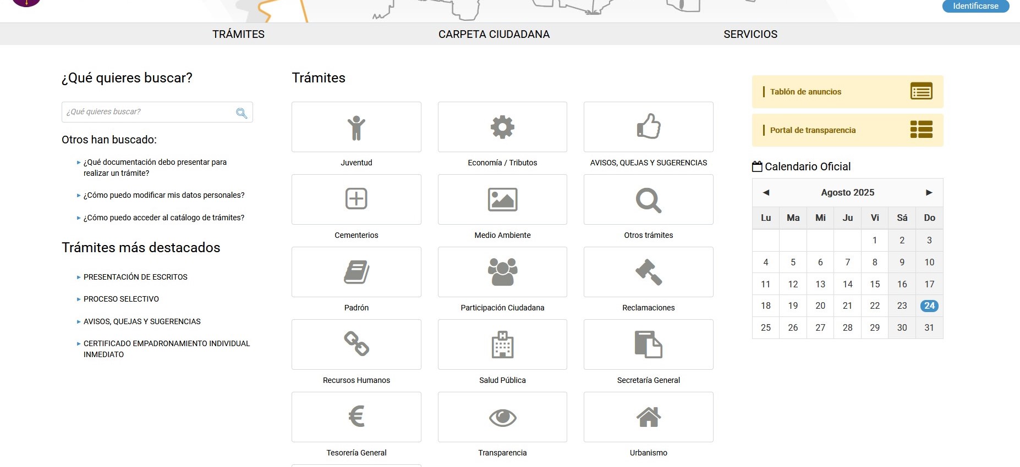This screenshot has width=1020, height=467.
Task: Open '¿Cómo puedo modificar mis datos personales?'
Action: coord(164,195)
